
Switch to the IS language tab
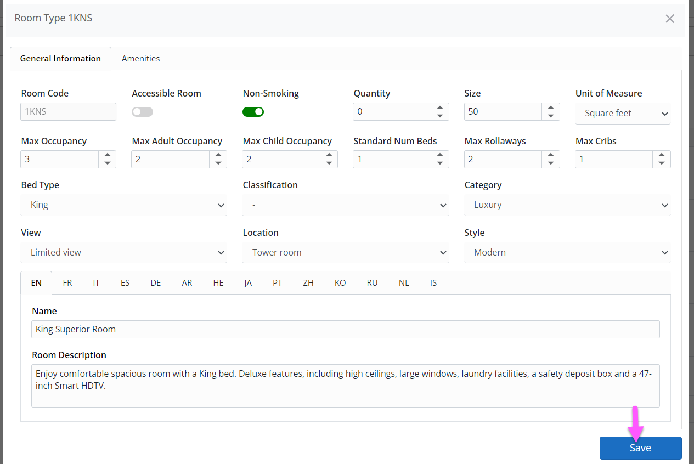point(433,283)
